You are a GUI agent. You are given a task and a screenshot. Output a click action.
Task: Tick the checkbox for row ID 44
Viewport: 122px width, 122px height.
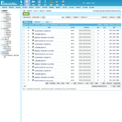pyautogui.click(x=24, y=67)
